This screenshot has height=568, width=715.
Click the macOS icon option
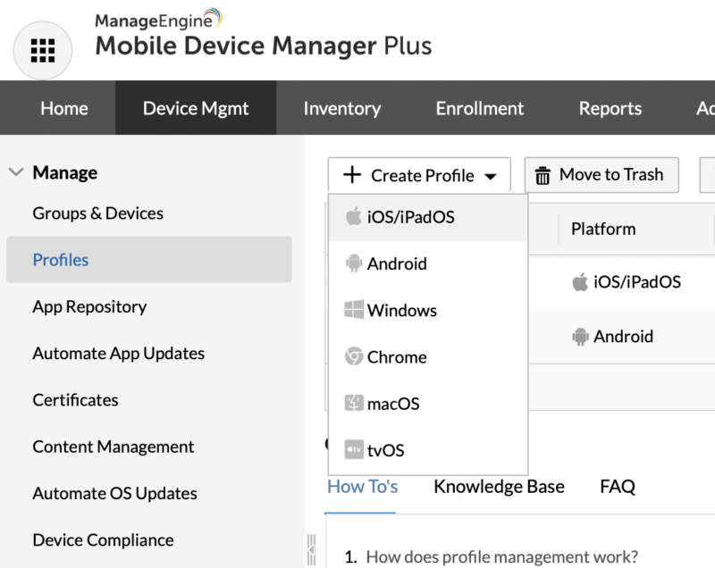(x=354, y=403)
